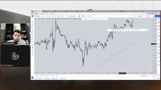Select YTD date range button
The height and width of the screenshot is (90, 161).
(x=47, y=76)
